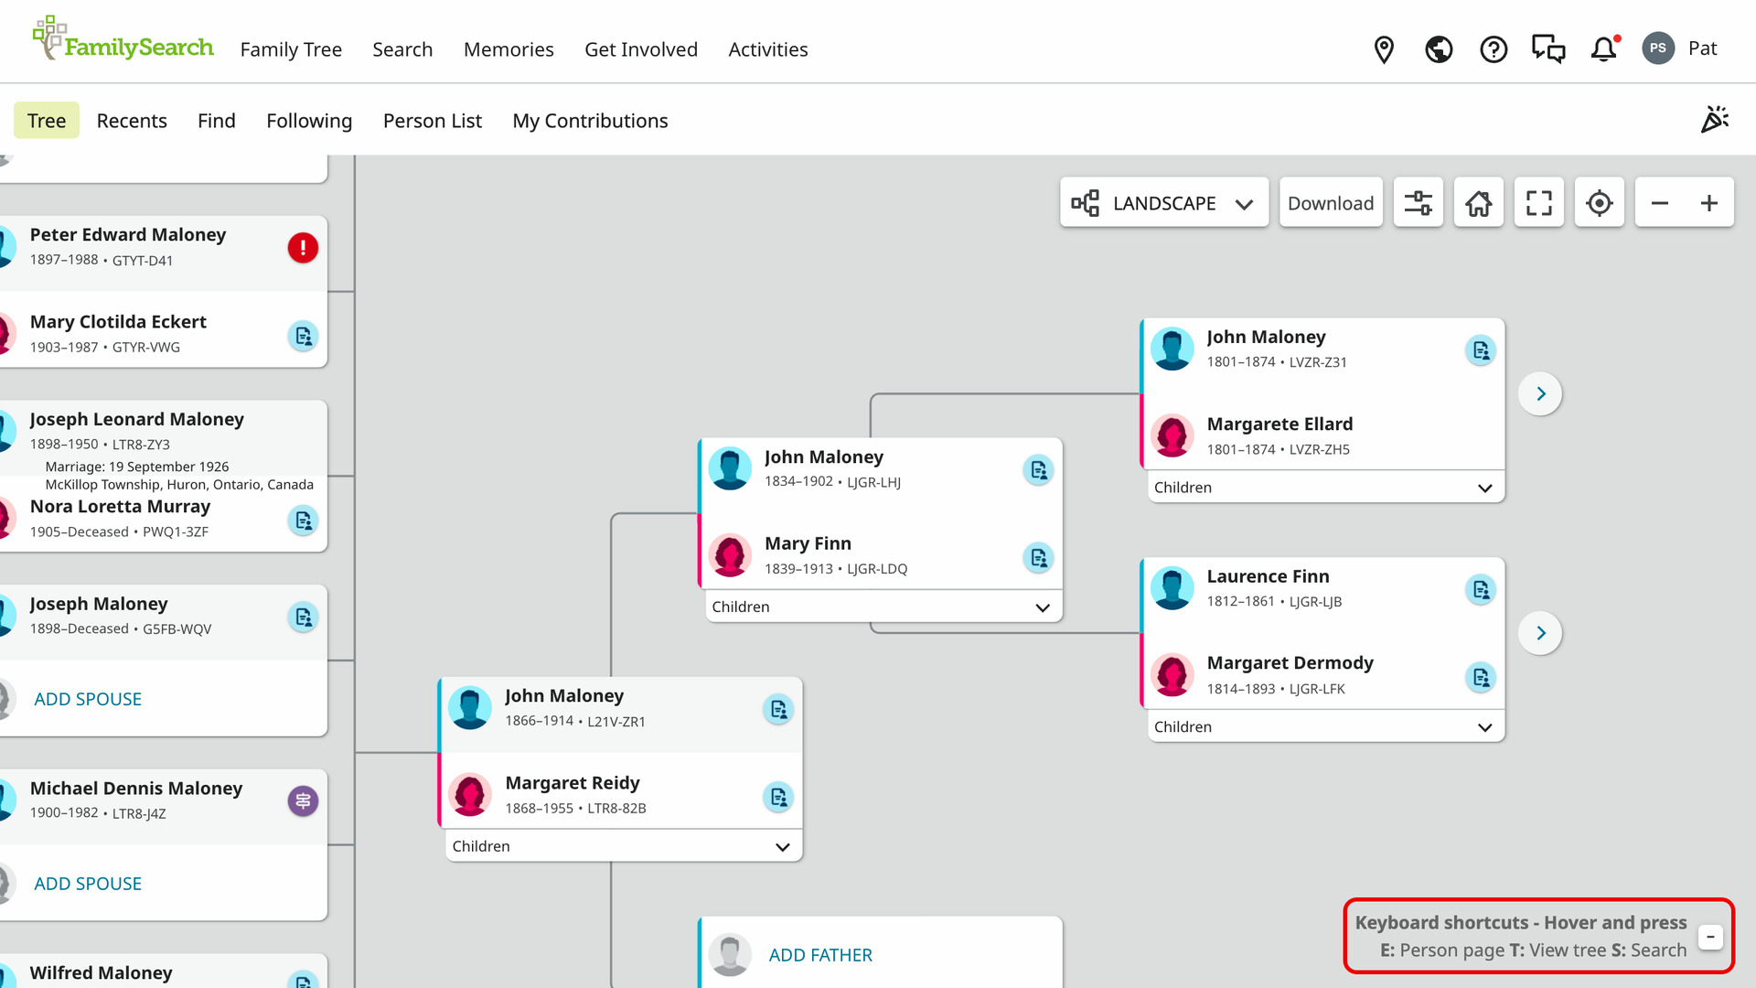Click ADD FATHER link
The width and height of the screenshot is (1756, 988).
pyautogui.click(x=820, y=955)
